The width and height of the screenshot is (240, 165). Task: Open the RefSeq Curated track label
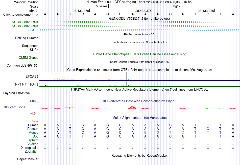pyautogui.click(x=27, y=38)
